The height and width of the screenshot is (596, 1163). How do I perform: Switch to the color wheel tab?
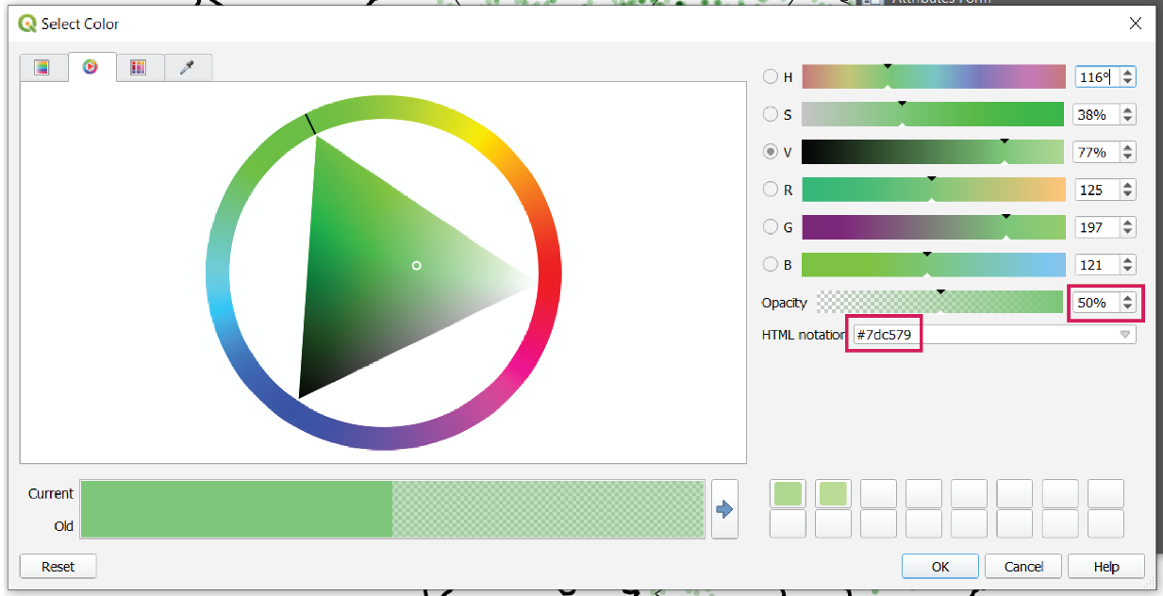(x=91, y=67)
